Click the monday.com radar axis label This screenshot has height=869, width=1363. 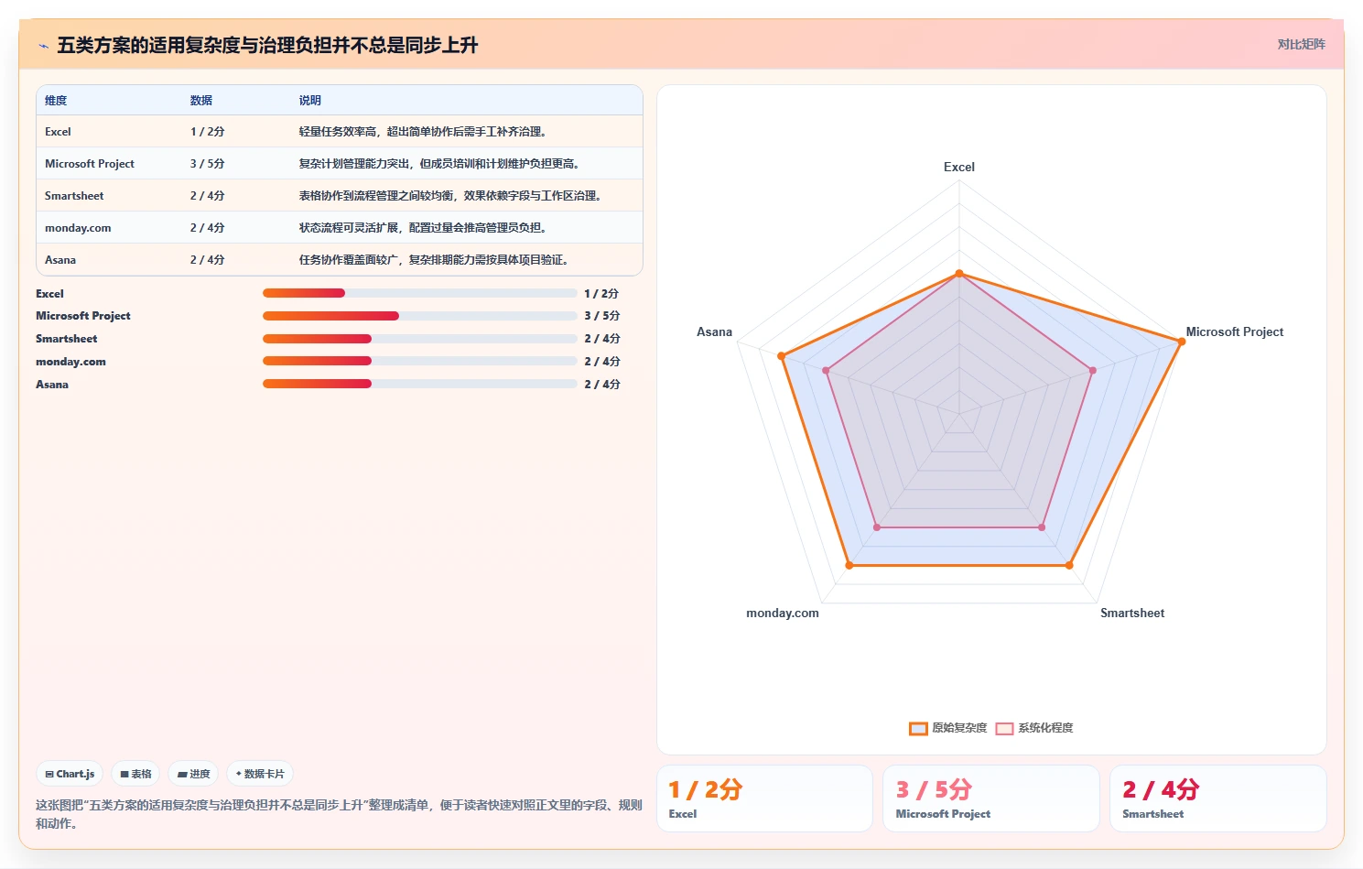click(x=783, y=613)
